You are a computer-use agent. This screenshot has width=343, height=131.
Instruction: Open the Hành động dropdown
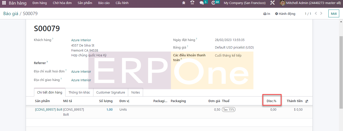click(x=285, y=14)
